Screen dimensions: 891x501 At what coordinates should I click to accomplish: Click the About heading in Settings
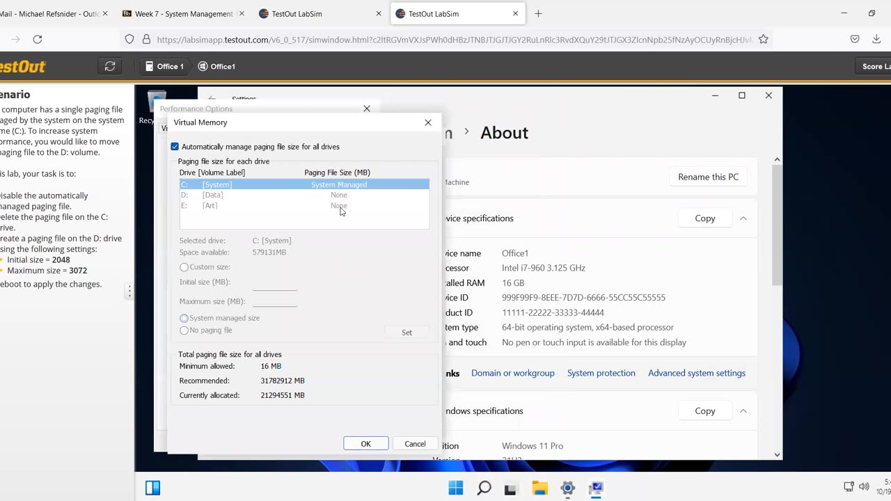[504, 133]
